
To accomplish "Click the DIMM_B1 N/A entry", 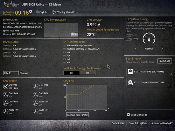I will click(x=10, y=53).
